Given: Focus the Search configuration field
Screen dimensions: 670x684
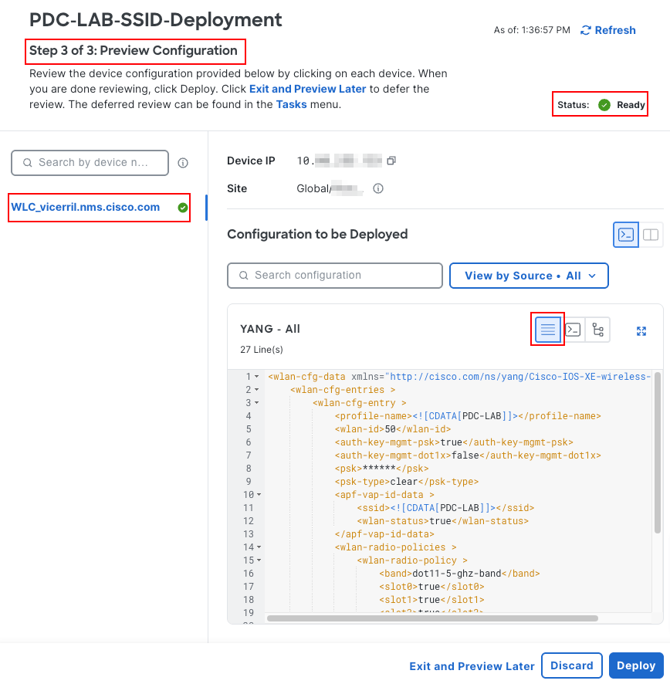Looking at the screenshot, I should (x=335, y=276).
